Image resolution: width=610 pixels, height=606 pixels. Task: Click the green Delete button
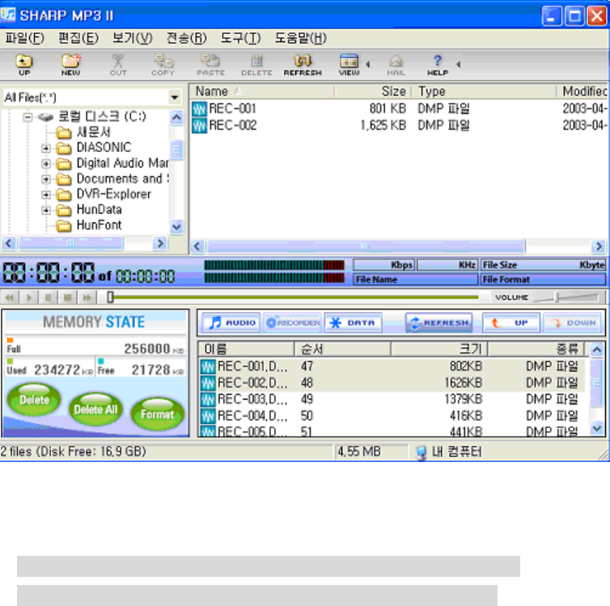coord(34,400)
